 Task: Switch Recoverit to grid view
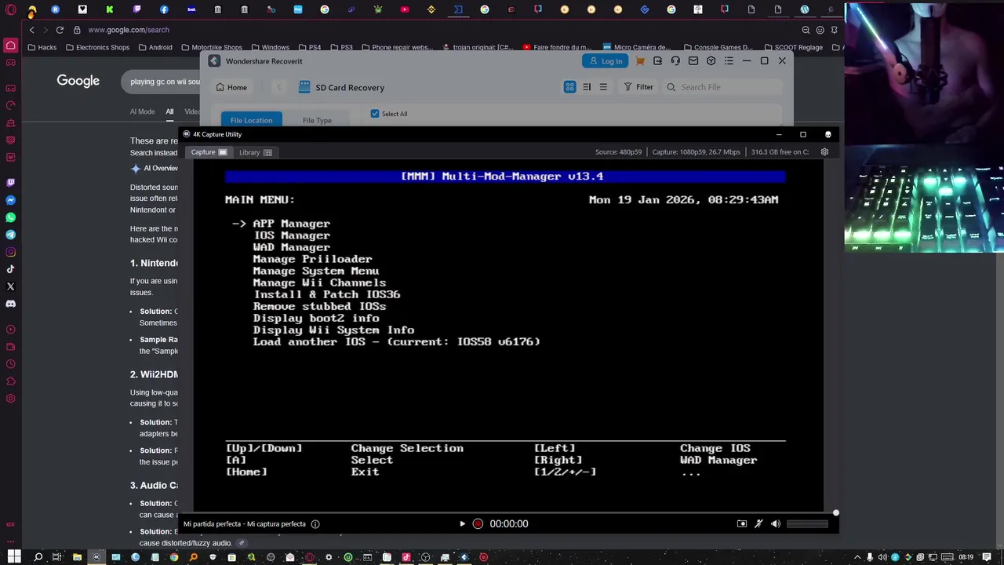coord(569,87)
